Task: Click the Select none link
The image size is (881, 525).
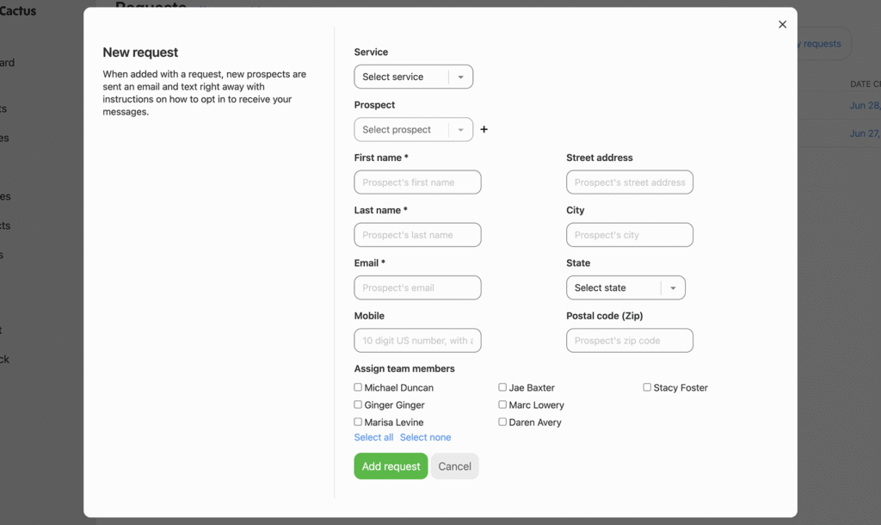Action: [x=425, y=438]
